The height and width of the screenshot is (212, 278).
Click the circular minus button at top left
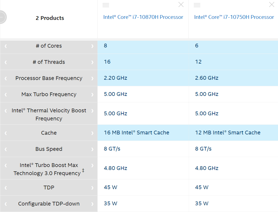[x=2, y=17]
